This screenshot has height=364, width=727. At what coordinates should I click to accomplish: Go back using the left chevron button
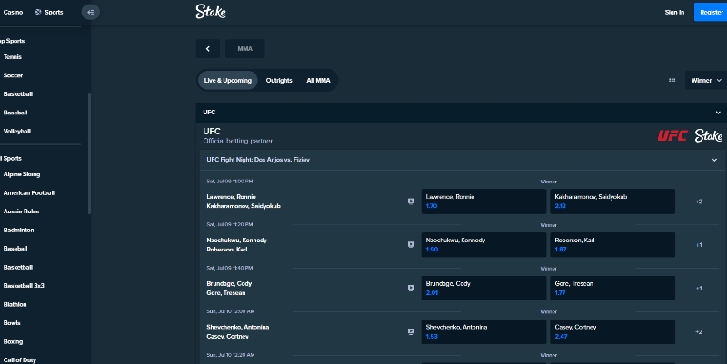pyautogui.click(x=208, y=49)
